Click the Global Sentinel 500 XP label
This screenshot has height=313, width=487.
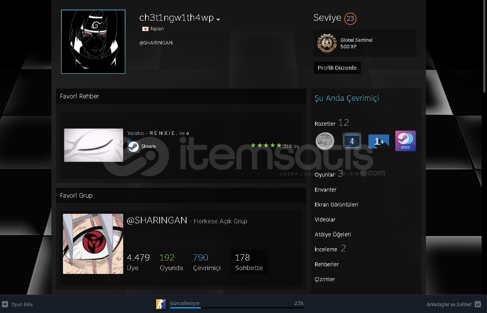[x=356, y=43]
